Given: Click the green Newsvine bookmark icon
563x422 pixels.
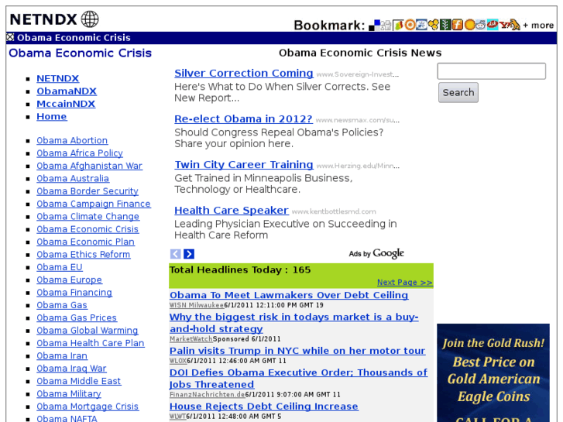Looking at the screenshot, I should [445, 25].
